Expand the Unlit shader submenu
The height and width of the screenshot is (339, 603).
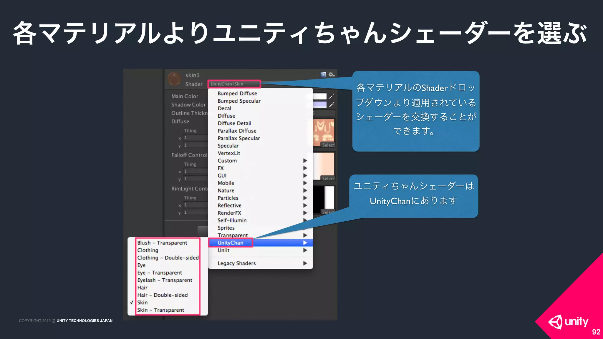point(261,250)
